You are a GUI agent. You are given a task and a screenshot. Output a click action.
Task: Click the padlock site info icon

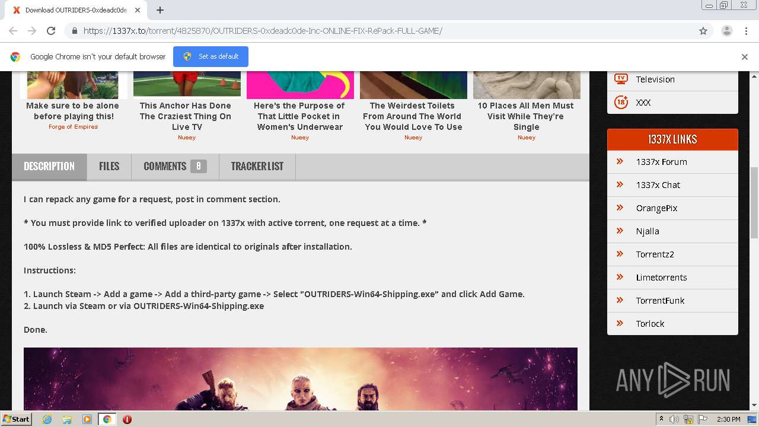[x=74, y=31]
